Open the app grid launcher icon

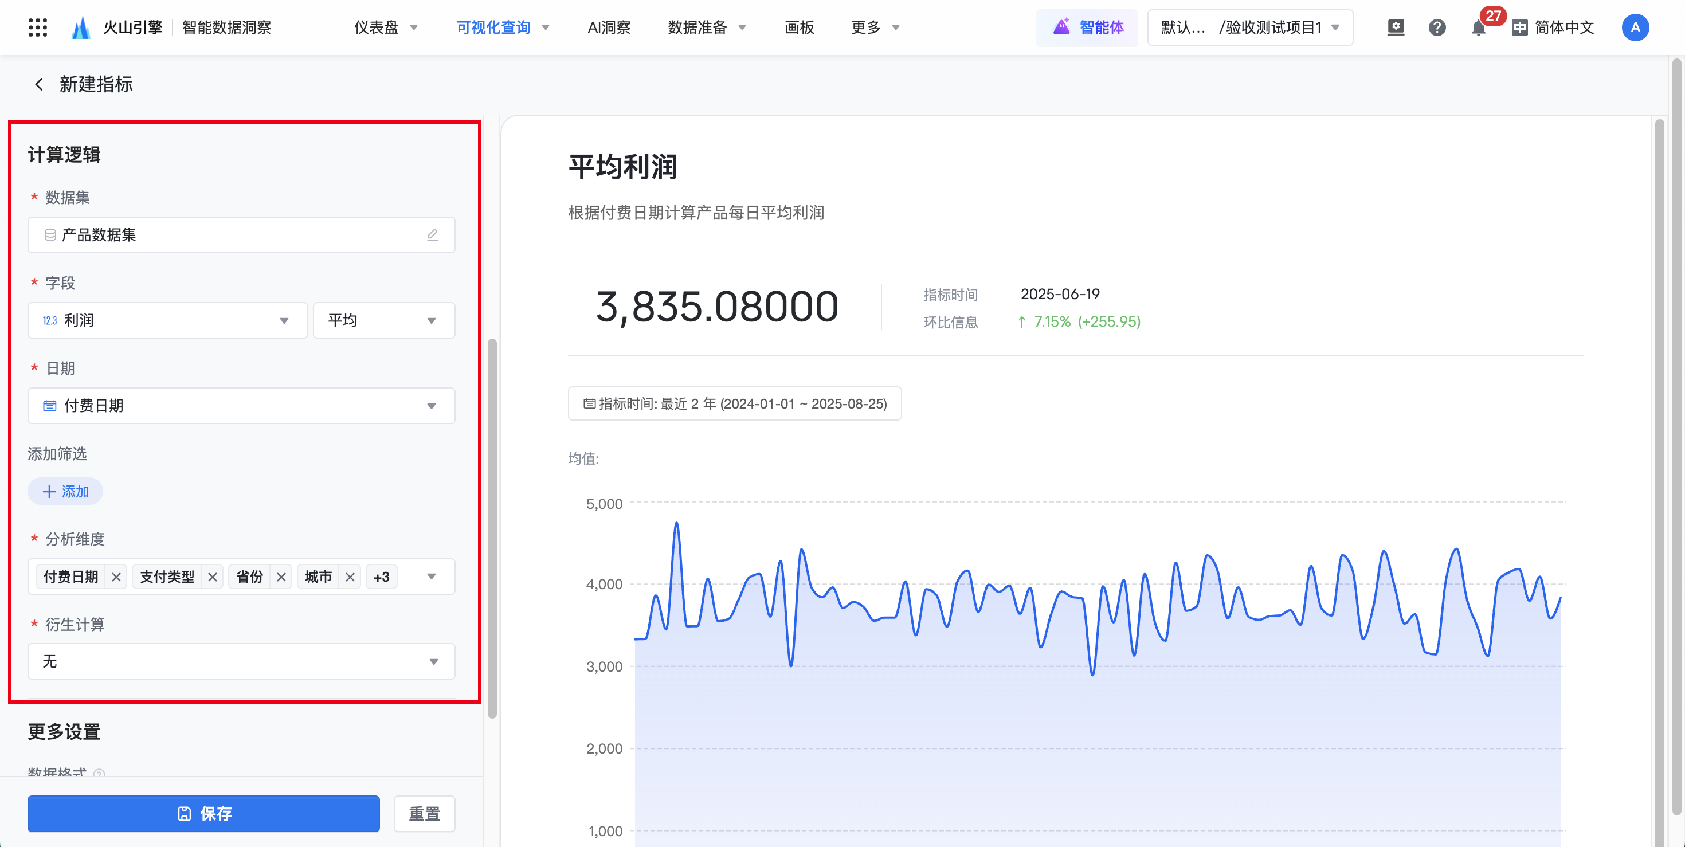pyautogui.click(x=37, y=28)
